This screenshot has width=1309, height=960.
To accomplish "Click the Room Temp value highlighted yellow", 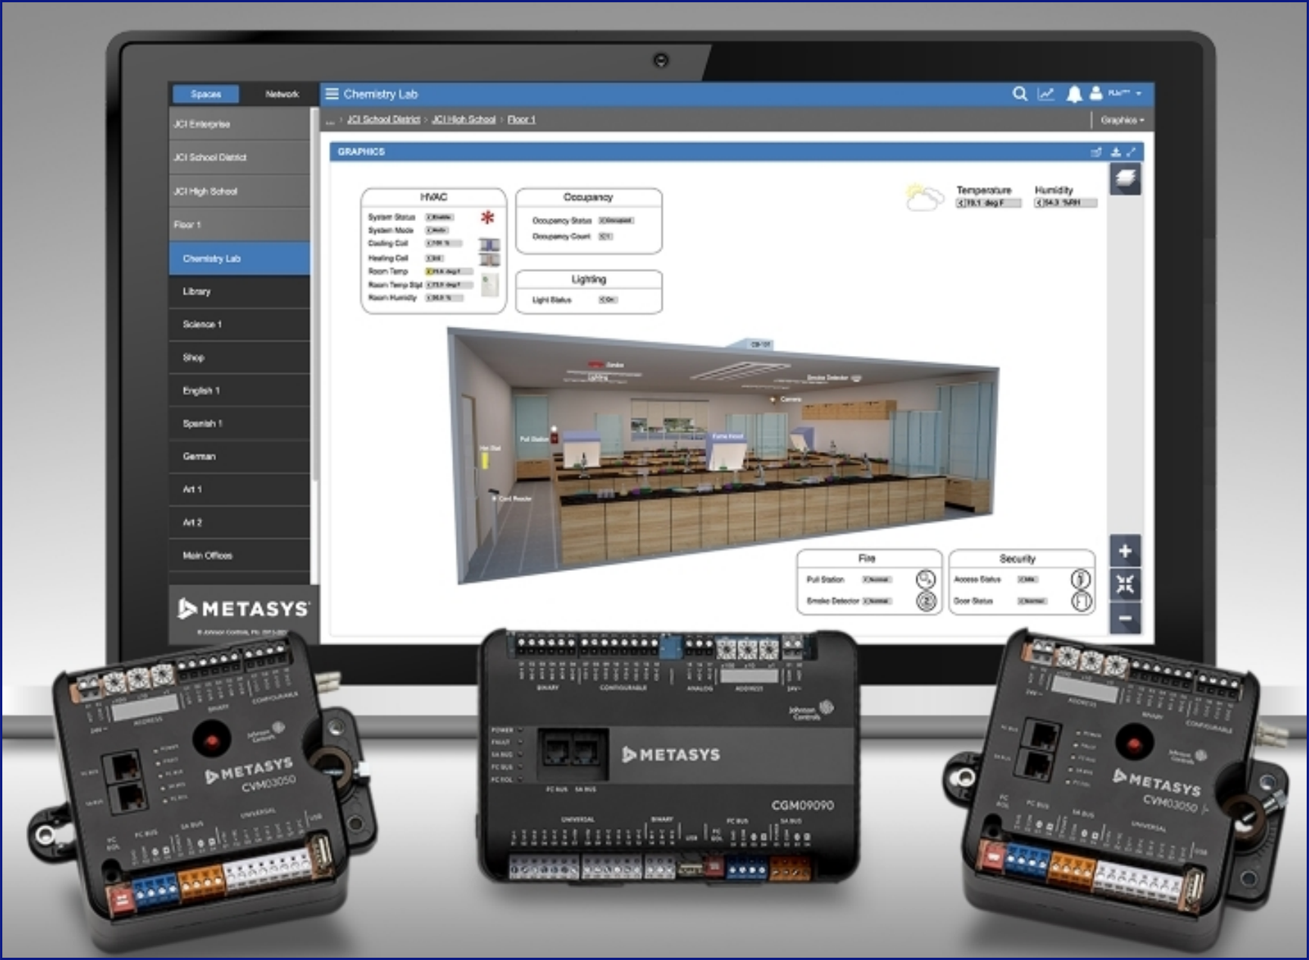I will pyautogui.click(x=449, y=271).
